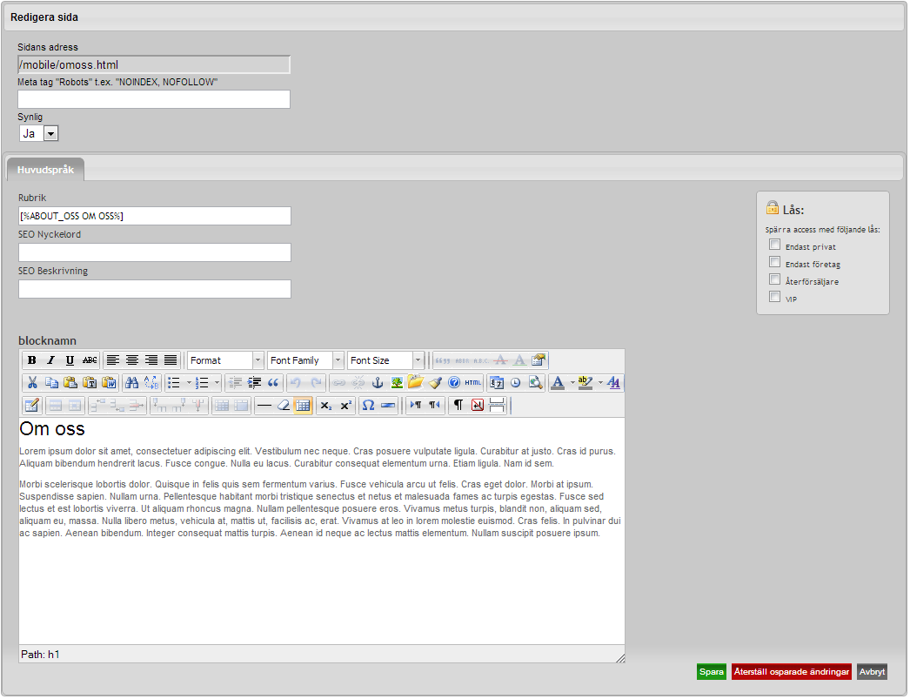
Task: Open the text color picker arrow
Action: (x=572, y=383)
